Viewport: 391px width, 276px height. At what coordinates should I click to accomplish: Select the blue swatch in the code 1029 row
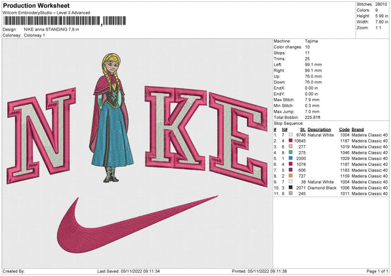(291, 158)
